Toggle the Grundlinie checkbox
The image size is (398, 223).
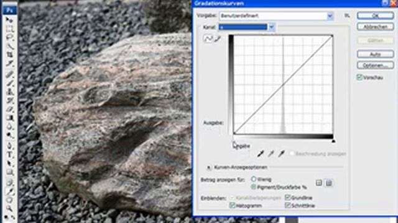tap(287, 198)
